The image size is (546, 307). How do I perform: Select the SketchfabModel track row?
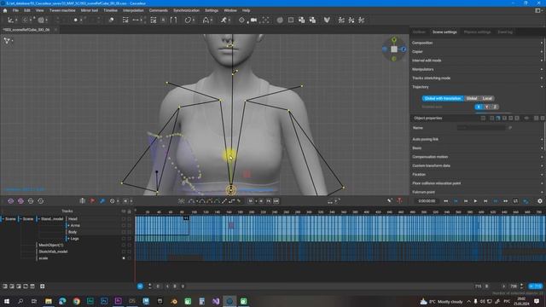pyautogui.click(x=53, y=252)
